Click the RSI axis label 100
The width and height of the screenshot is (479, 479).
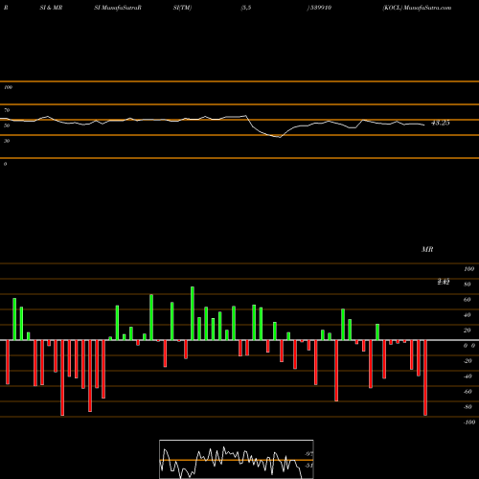(8, 87)
